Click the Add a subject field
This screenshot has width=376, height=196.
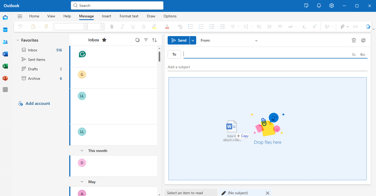(267, 67)
